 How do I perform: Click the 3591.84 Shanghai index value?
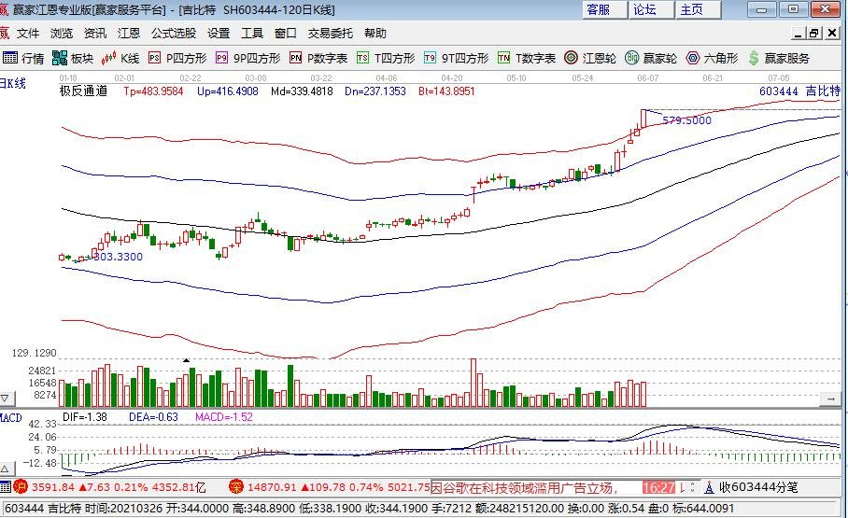pyautogui.click(x=53, y=487)
